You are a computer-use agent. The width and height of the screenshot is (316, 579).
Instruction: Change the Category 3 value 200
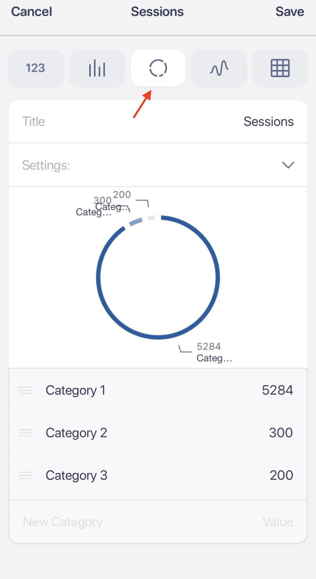point(281,475)
